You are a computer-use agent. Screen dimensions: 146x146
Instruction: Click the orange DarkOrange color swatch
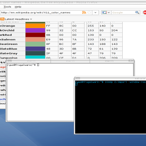(35, 26)
